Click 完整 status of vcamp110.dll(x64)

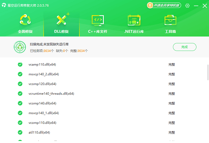pyautogui.click(x=172, y=65)
